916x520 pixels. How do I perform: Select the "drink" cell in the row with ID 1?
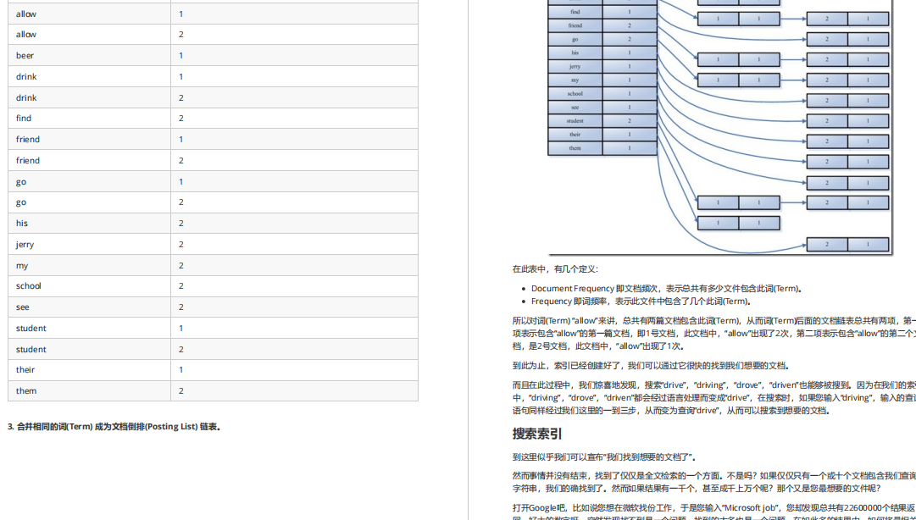(89, 76)
